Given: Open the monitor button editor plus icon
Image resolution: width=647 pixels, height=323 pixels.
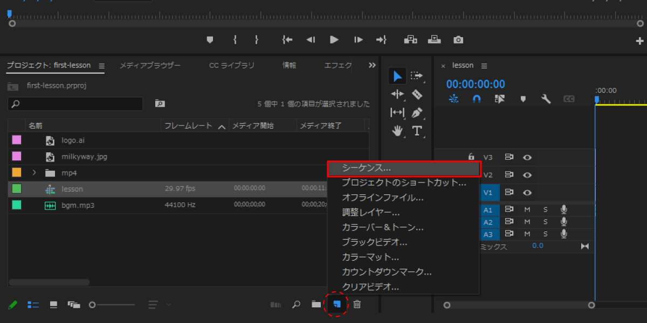Looking at the screenshot, I should point(640,41).
